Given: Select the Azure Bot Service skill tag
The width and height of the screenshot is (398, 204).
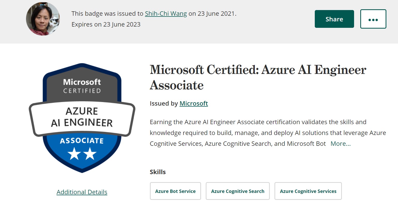Looking at the screenshot, I should (x=175, y=191).
